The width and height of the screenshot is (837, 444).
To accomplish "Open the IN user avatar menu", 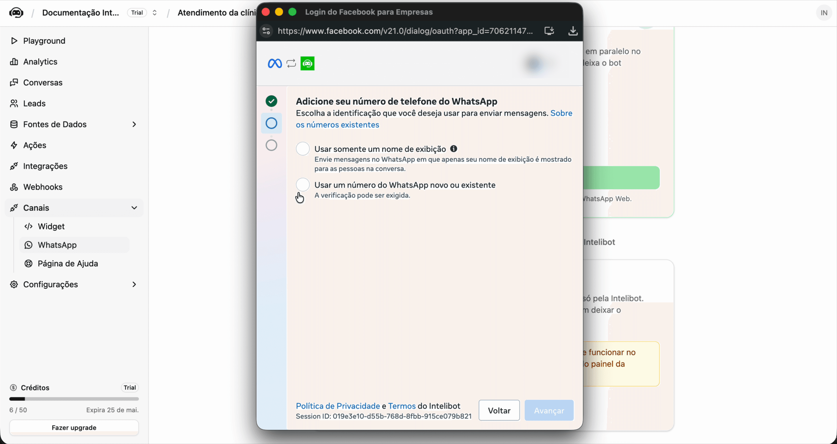I will pos(824,13).
